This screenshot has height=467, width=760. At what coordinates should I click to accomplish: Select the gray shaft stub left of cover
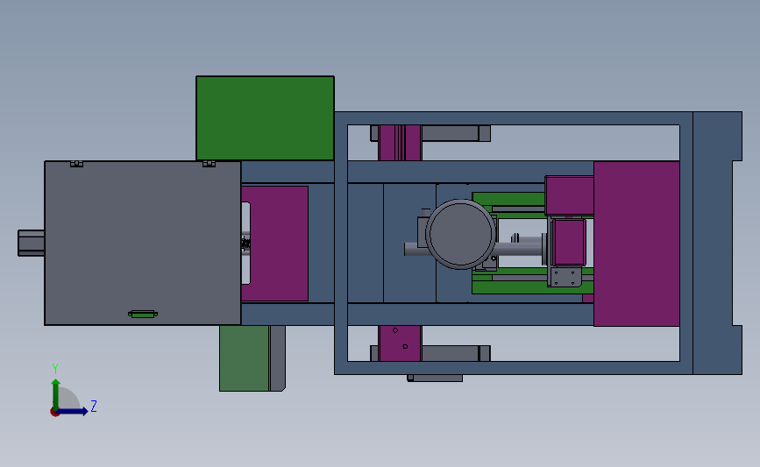tap(32, 244)
